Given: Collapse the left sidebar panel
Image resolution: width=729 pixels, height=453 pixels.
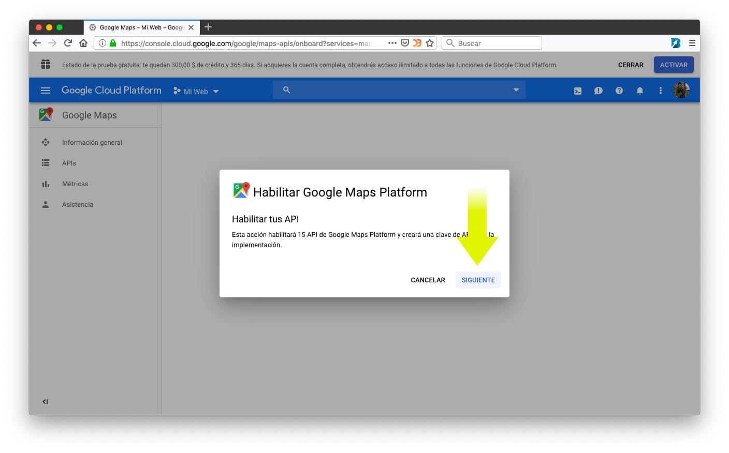Looking at the screenshot, I should tap(45, 401).
